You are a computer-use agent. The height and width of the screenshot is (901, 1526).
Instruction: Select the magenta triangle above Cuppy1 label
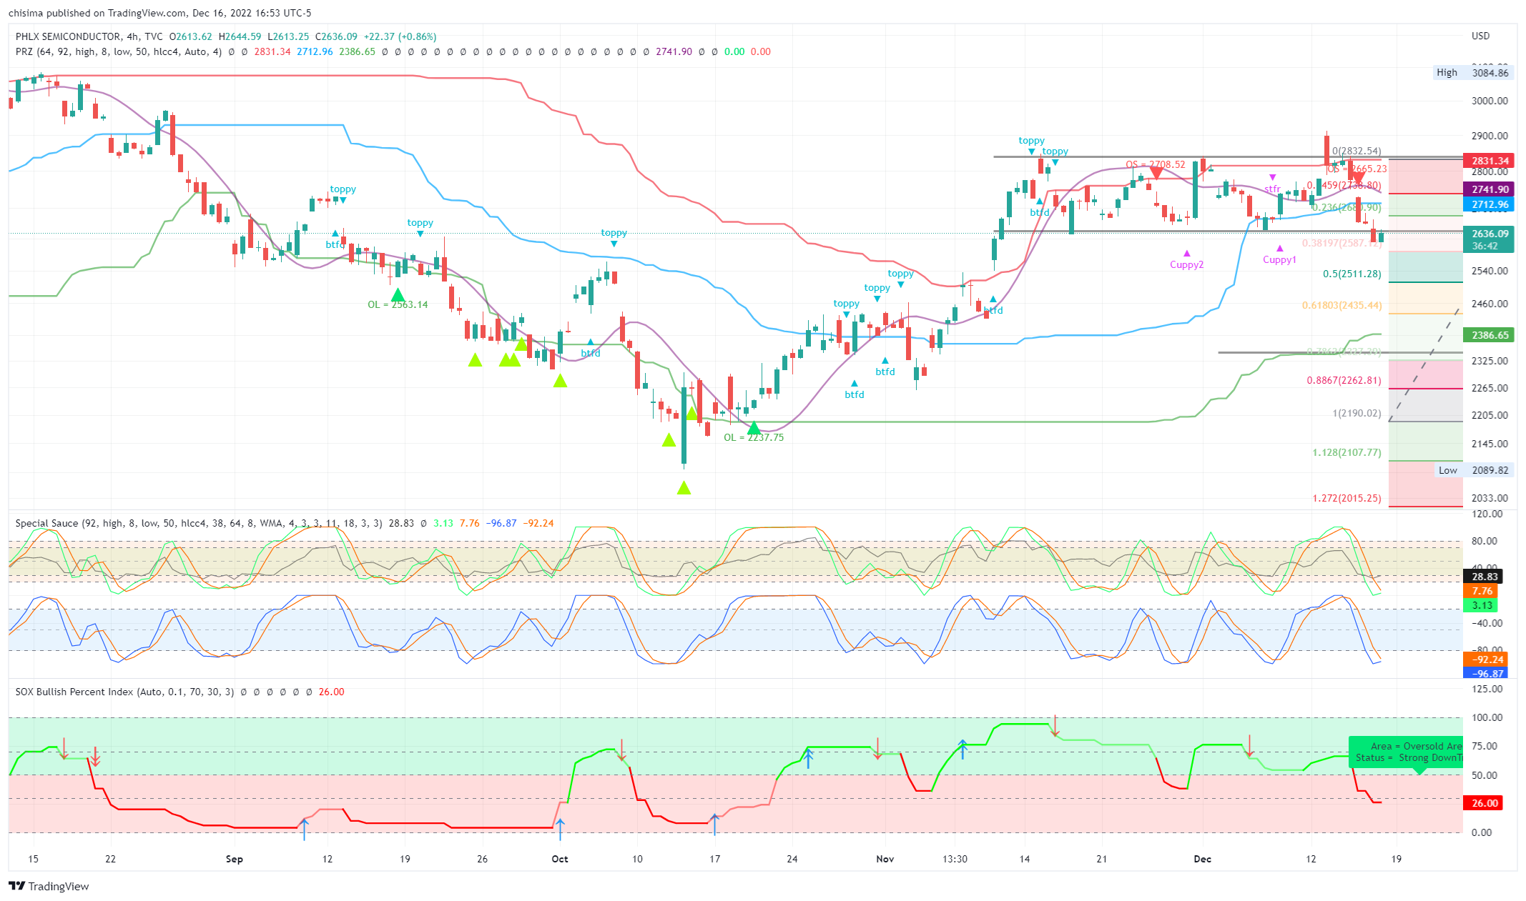pos(1279,249)
